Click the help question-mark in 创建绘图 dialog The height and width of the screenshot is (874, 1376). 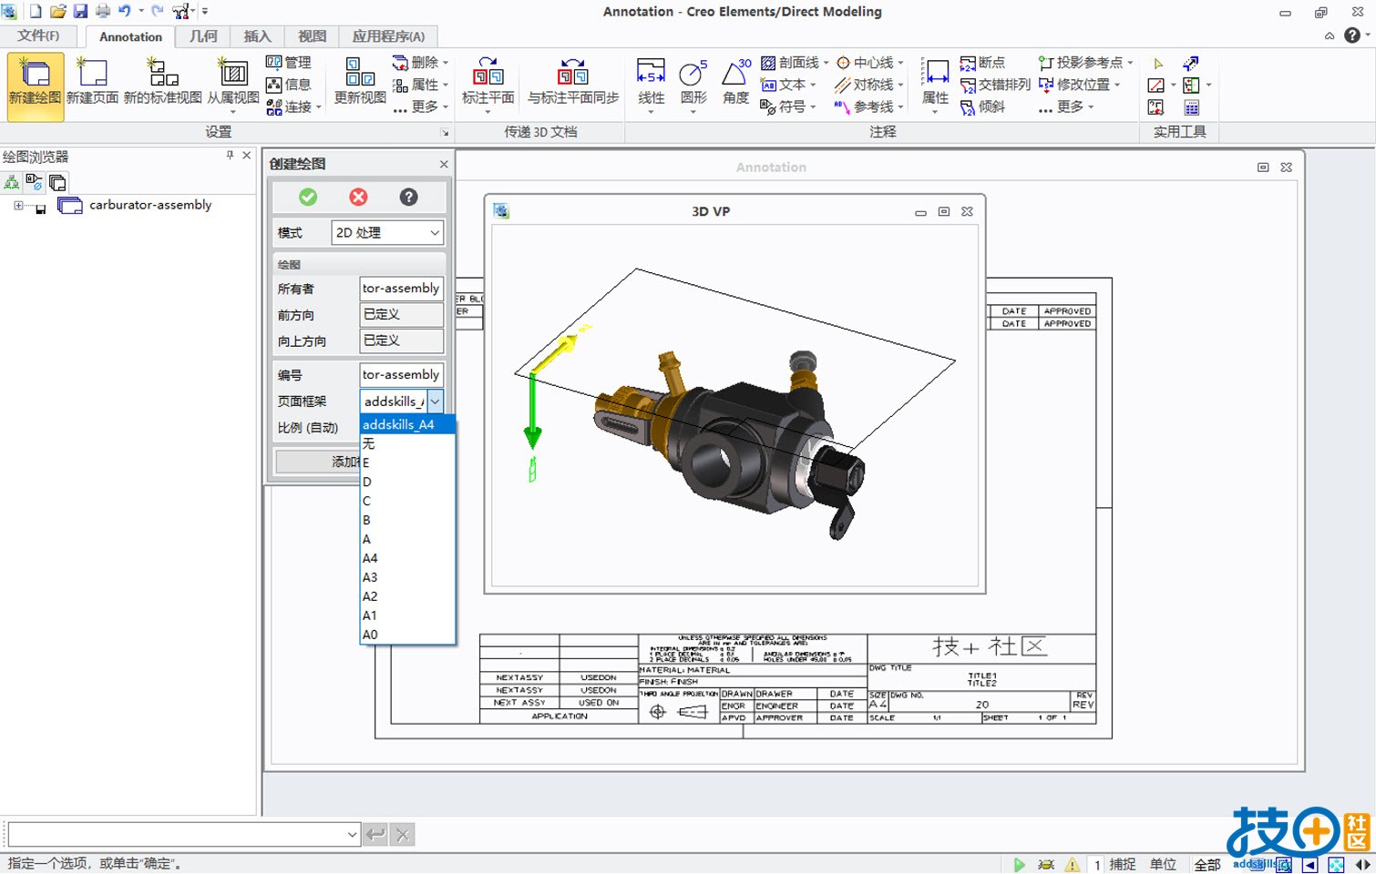tap(408, 197)
